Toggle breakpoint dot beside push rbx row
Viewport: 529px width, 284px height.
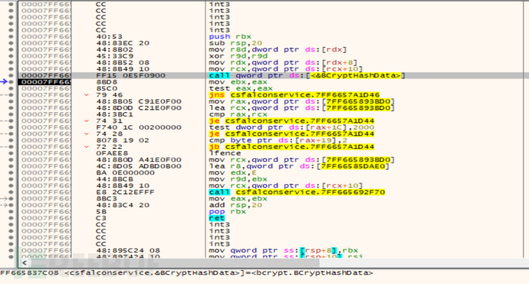point(11,37)
